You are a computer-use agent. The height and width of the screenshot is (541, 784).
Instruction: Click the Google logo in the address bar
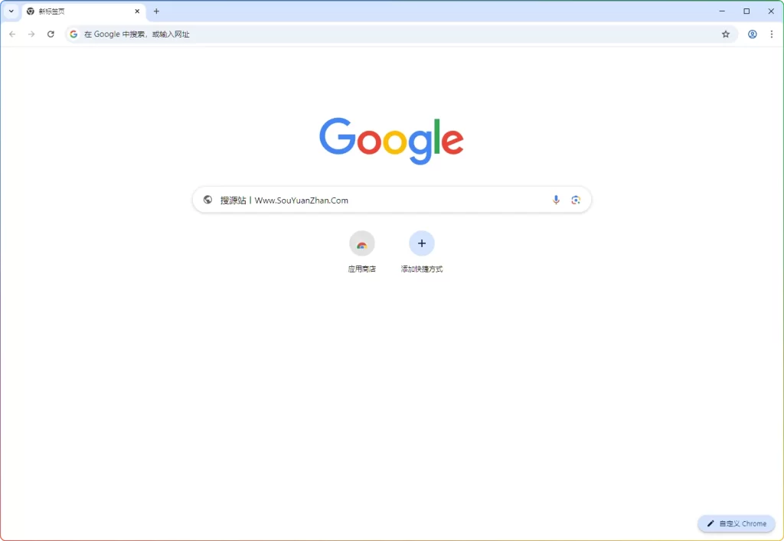tap(73, 34)
